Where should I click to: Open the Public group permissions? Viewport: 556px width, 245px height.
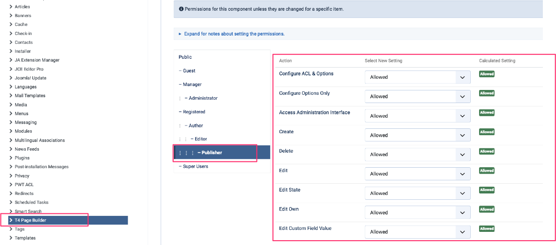185,57
